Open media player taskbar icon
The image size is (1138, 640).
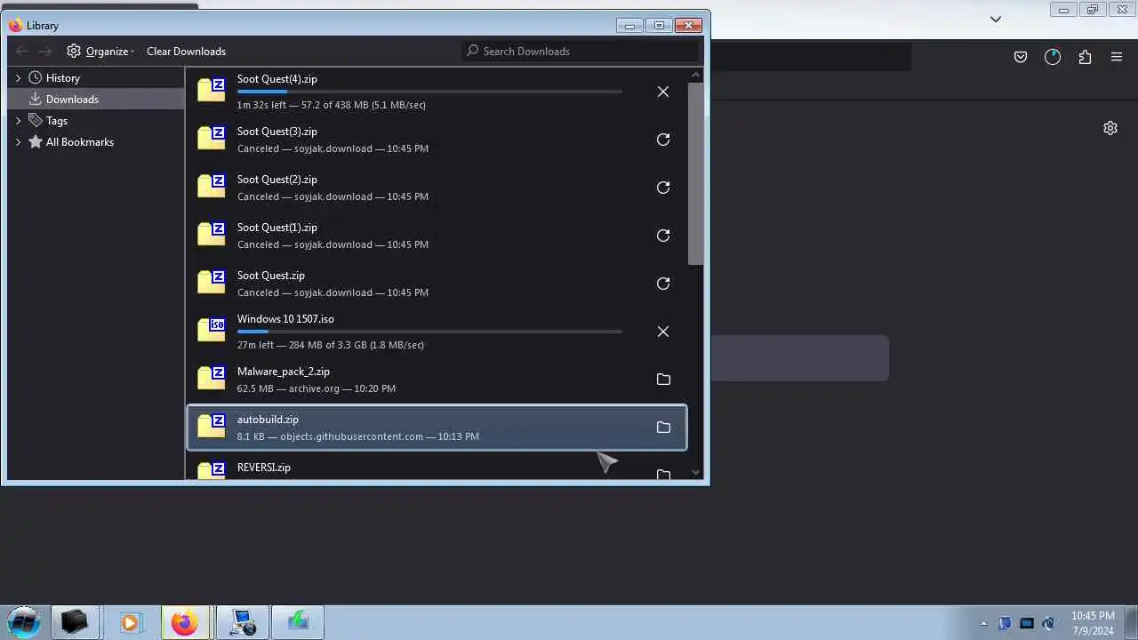pos(130,623)
